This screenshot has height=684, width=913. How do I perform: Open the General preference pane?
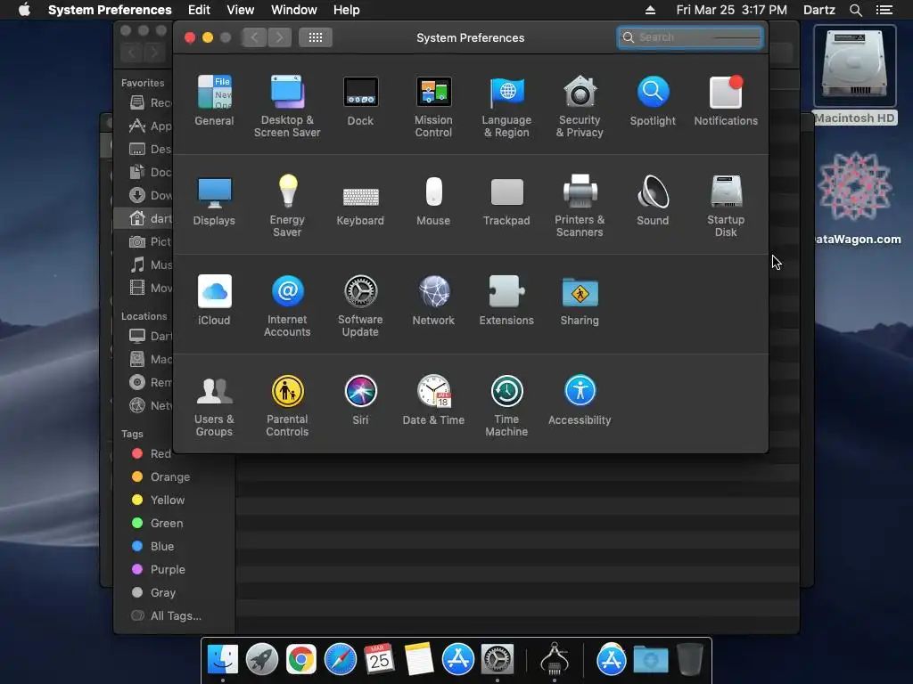(x=214, y=100)
